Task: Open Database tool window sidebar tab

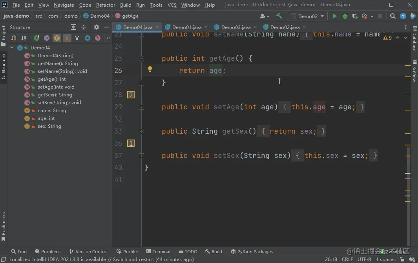Action: click(x=414, y=39)
